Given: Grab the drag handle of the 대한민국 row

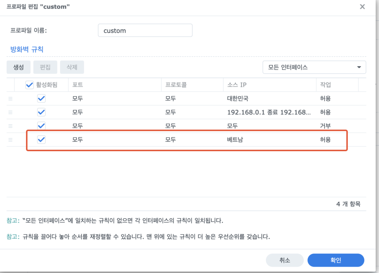Looking at the screenshot, I should [x=10, y=98].
